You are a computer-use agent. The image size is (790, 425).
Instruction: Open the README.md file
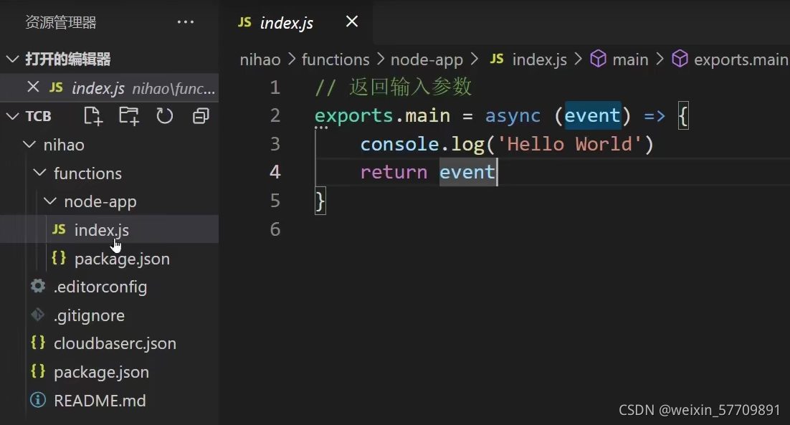click(x=110, y=401)
